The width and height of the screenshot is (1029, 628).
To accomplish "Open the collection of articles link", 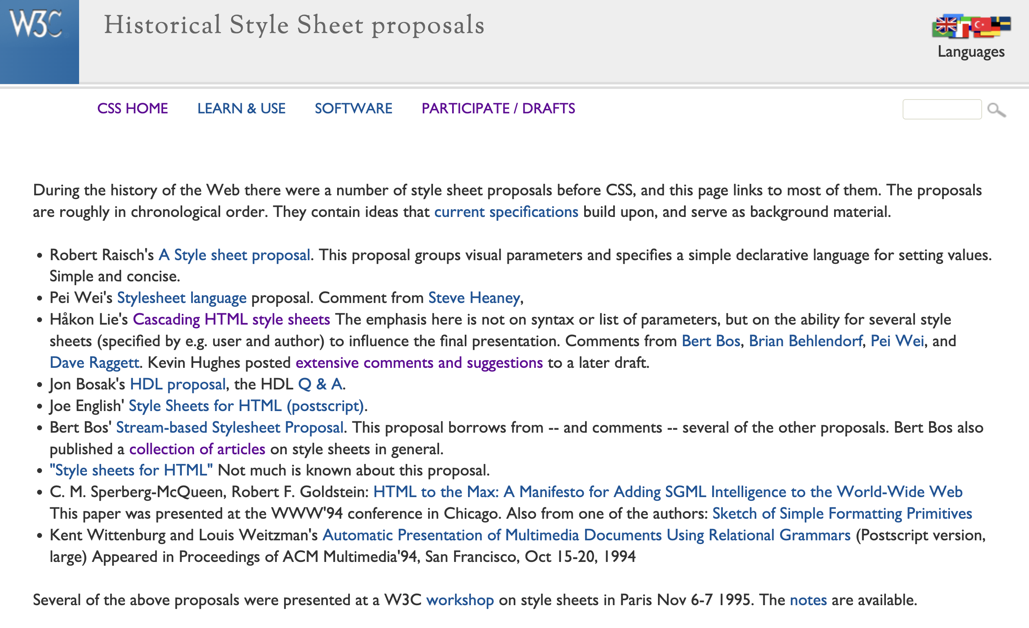I will pyautogui.click(x=197, y=449).
